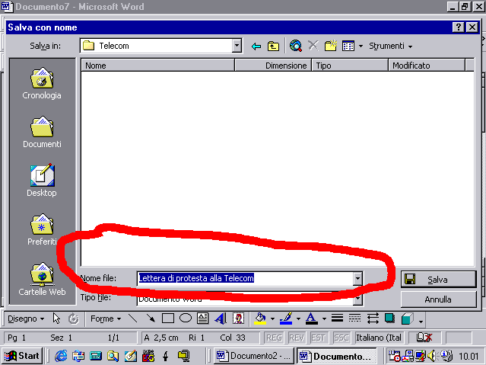Select the Text Box tool
Viewport: 486px width, 365px height.
[203, 319]
